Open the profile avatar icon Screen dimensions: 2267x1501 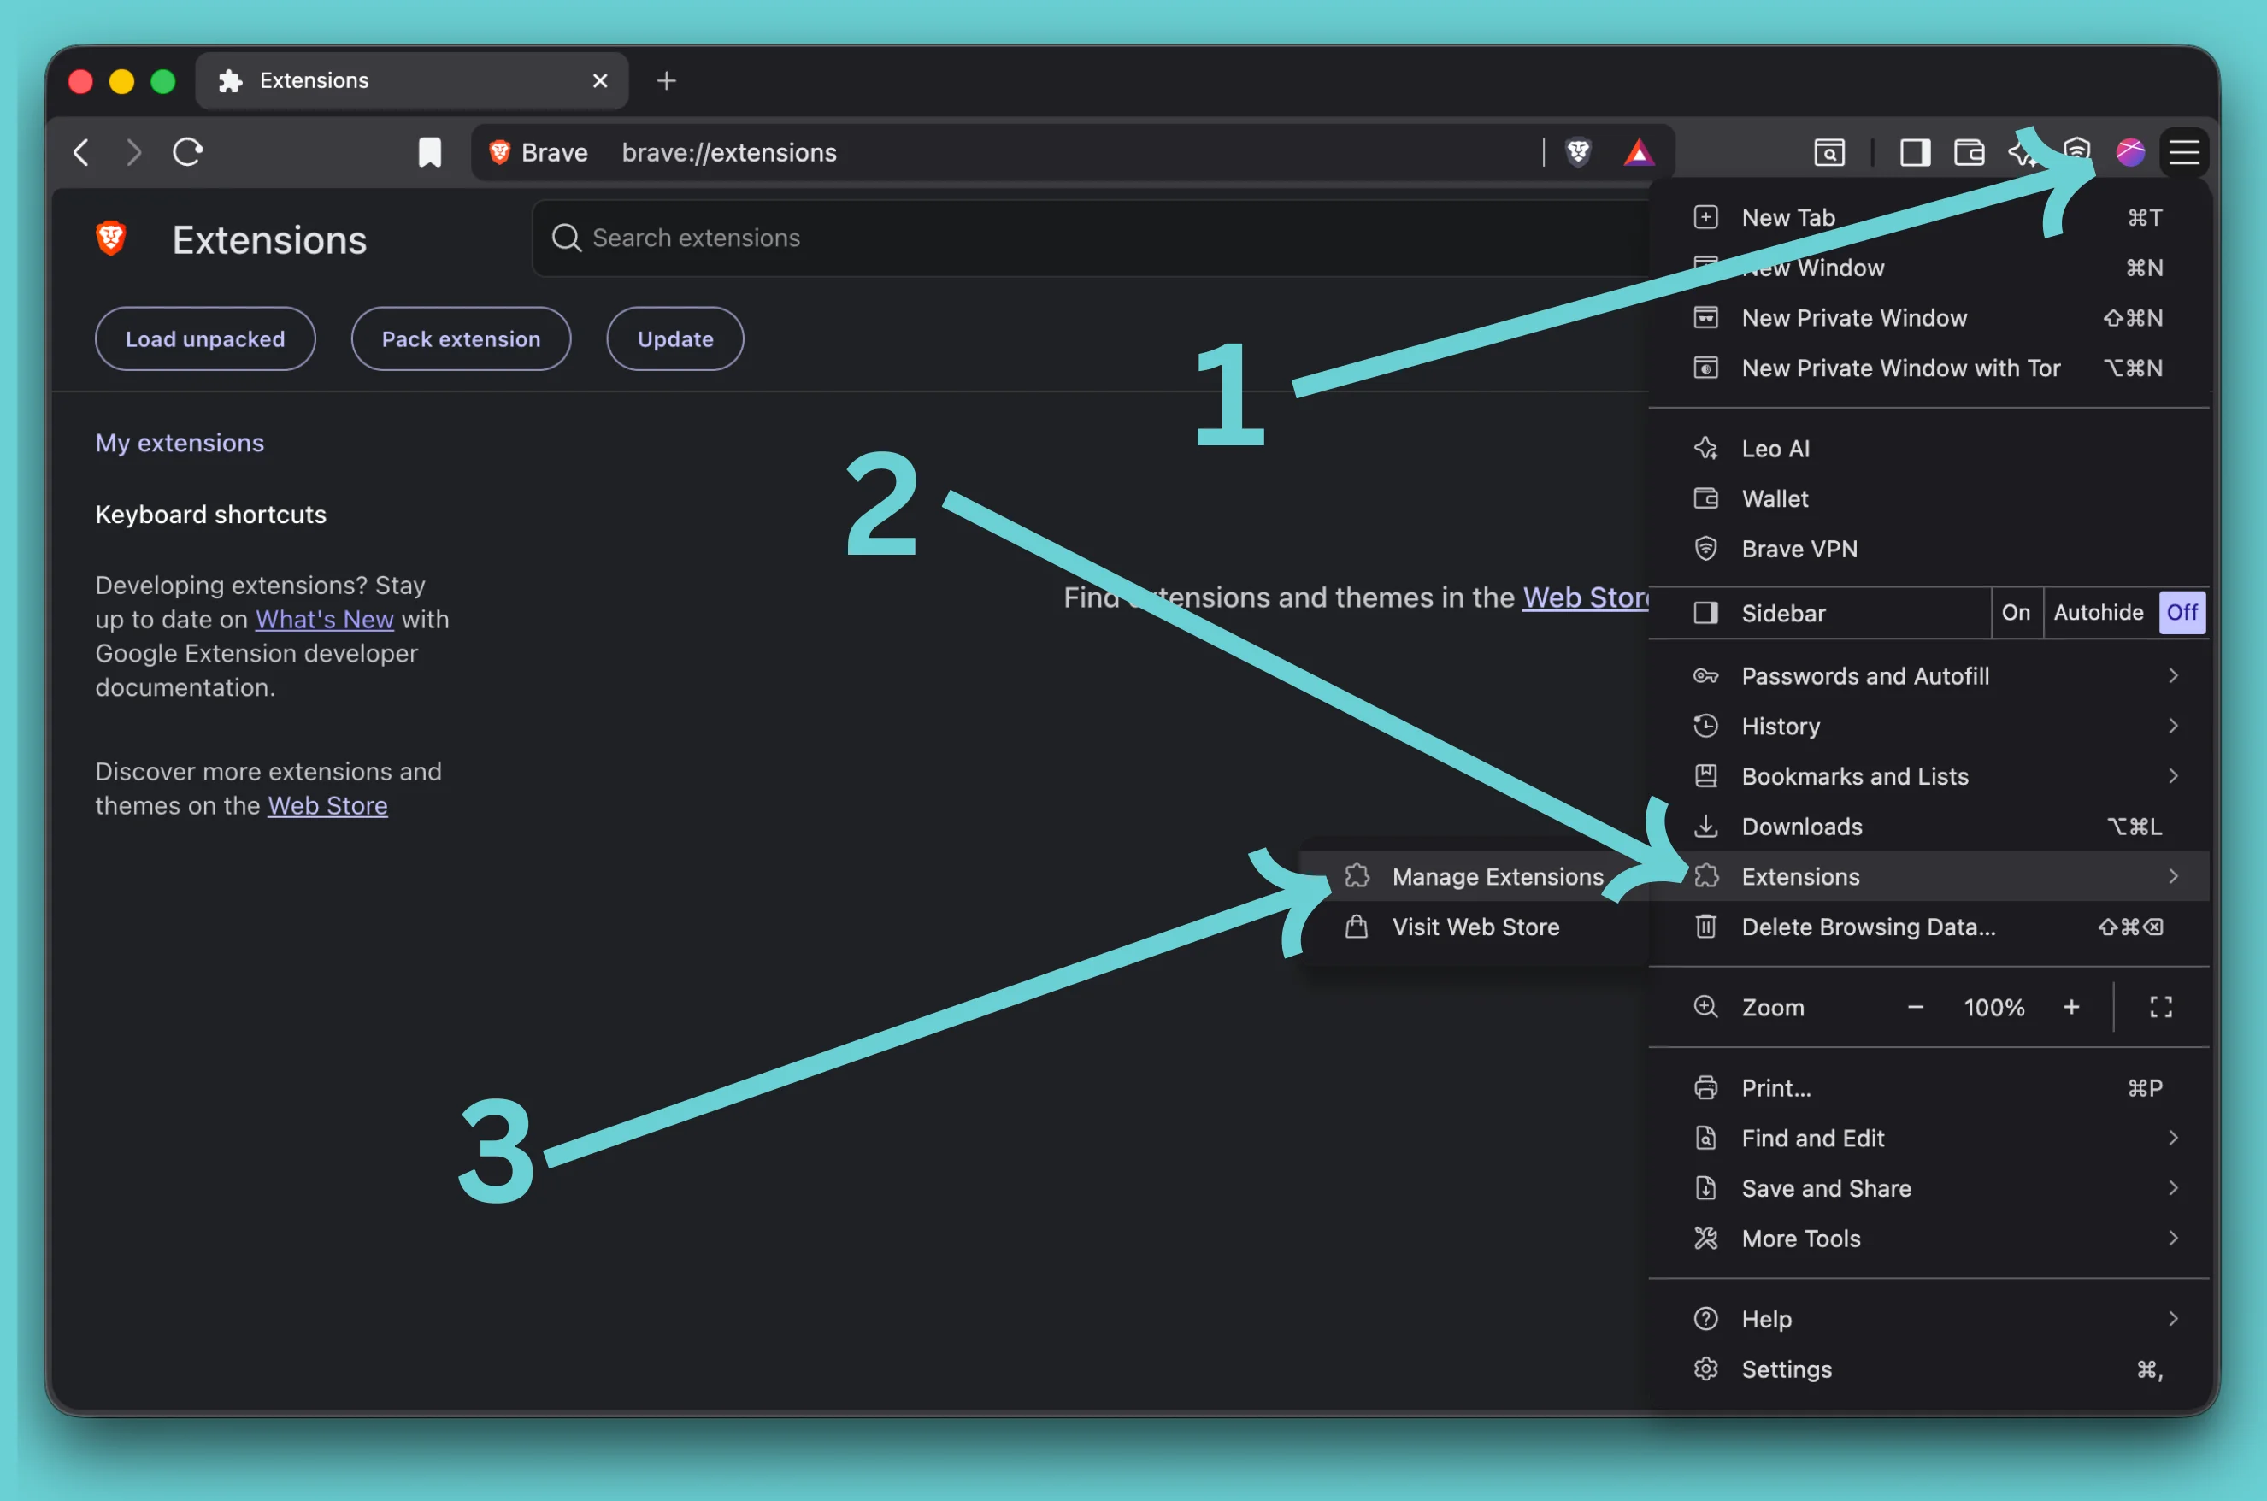coord(2129,152)
